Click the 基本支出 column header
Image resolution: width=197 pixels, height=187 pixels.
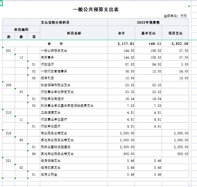148,33
